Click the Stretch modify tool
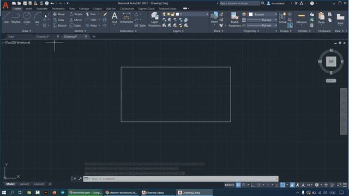The image size is (349, 196). click(59, 26)
